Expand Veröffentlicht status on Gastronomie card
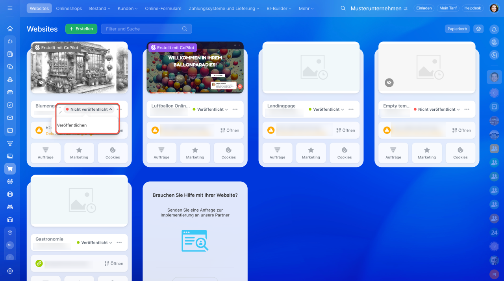This screenshot has width=504, height=281. coord(94,243)
